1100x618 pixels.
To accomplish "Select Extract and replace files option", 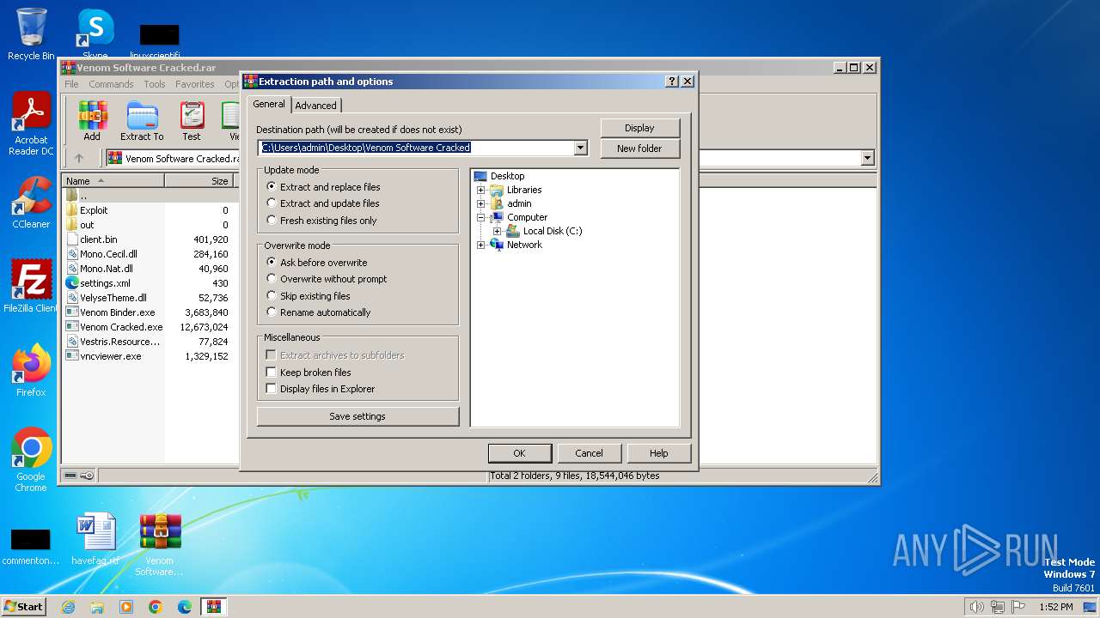I will (323, 187).
